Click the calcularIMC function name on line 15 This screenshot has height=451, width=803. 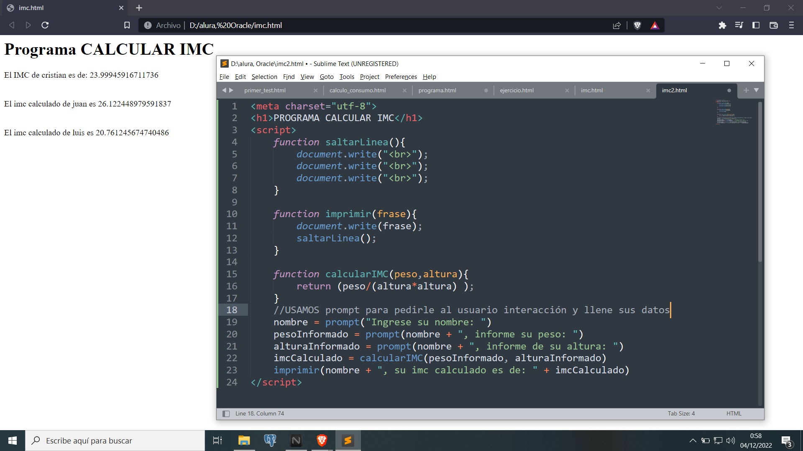tap(357, 274)
